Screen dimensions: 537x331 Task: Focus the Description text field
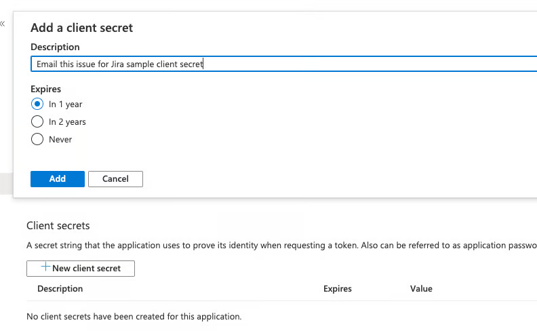click(x=271, y=64)
